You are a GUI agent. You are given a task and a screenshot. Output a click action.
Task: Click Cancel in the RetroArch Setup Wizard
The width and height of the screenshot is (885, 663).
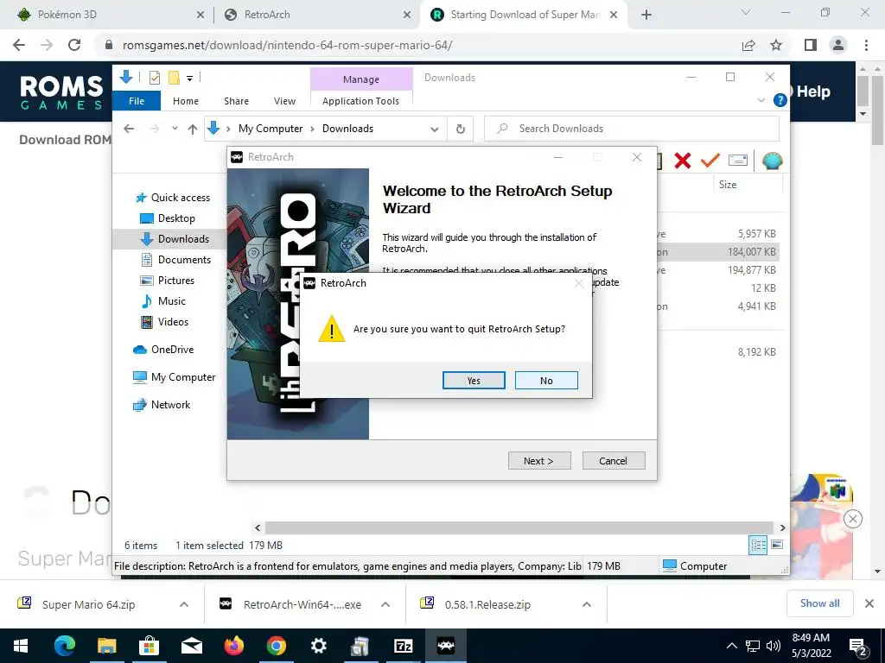coord(613,461)
